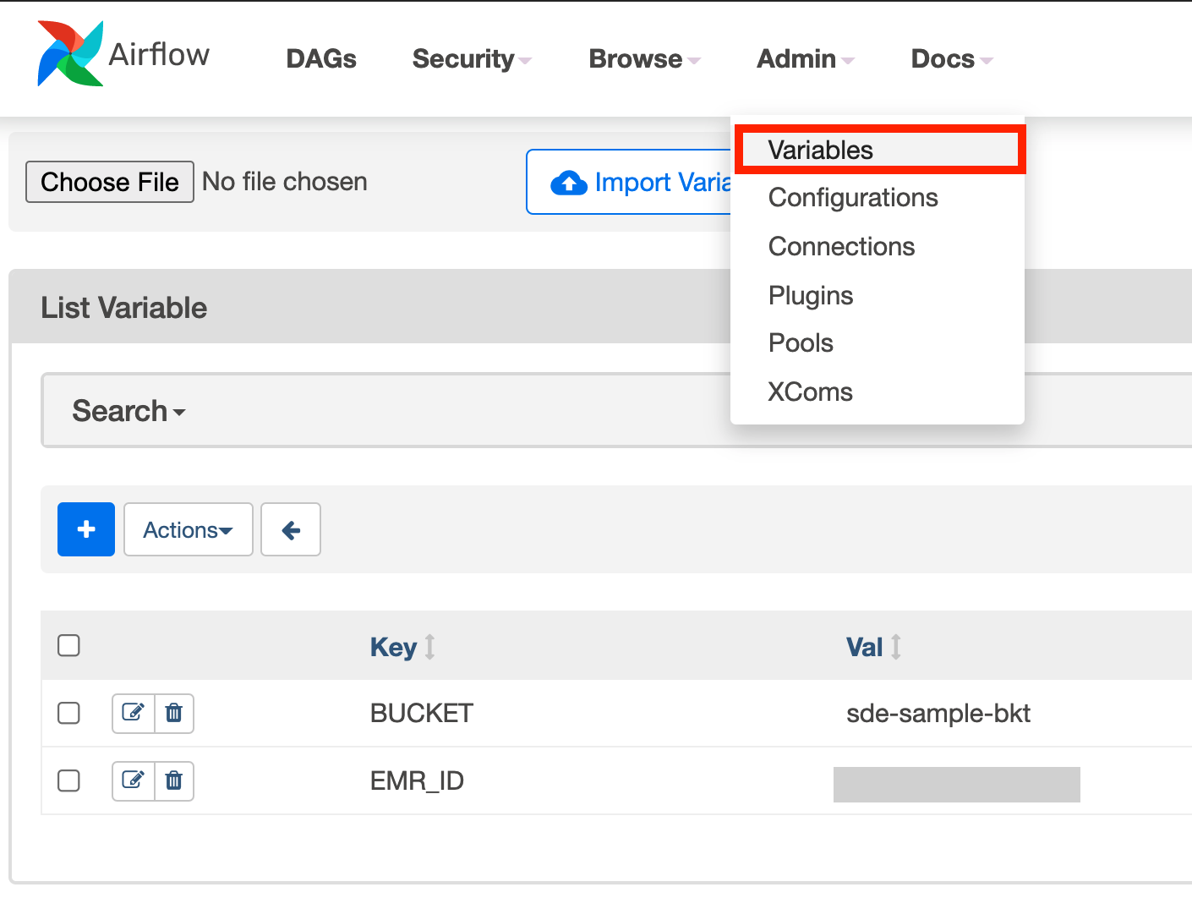The width and height of the screenshot is (1192, 920).
Task: Click the Import Variables button
Action: 629,182
